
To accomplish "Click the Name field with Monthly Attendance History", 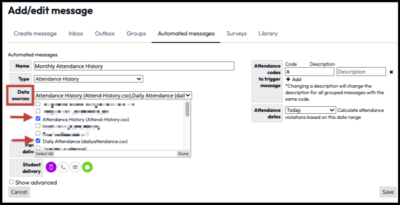I will click(134, 66).
